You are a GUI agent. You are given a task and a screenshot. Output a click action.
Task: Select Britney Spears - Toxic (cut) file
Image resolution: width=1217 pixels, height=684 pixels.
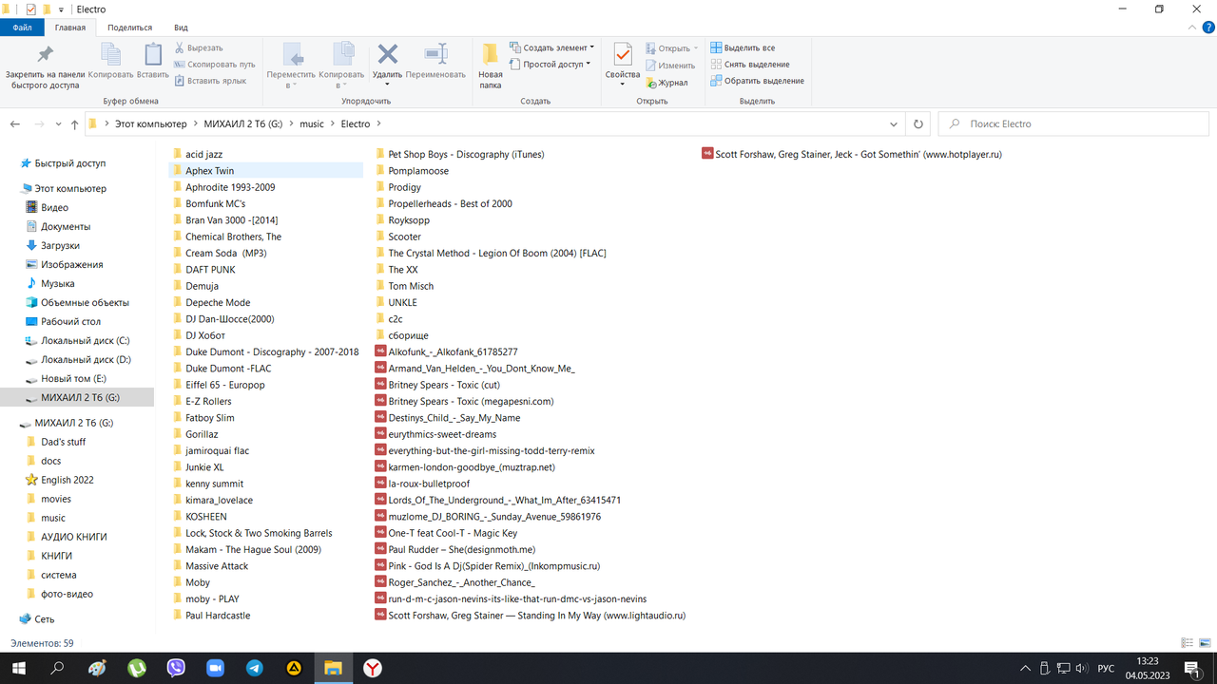[x=444, y=385]
